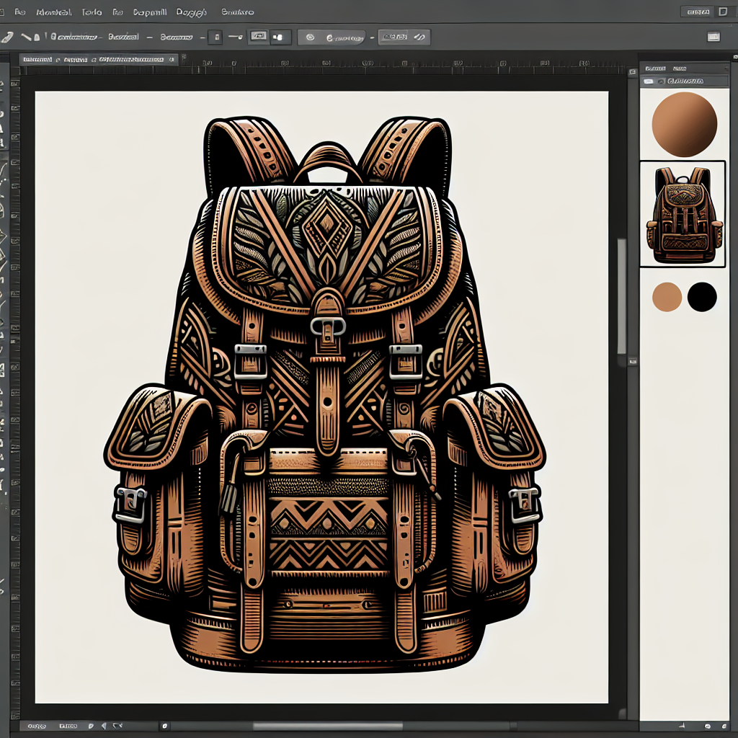Click the panel icon at far right of options bar

point(713,37)
